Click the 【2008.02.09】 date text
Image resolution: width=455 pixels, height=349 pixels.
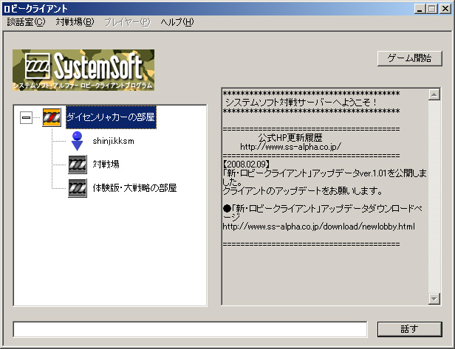pos(247,165)
